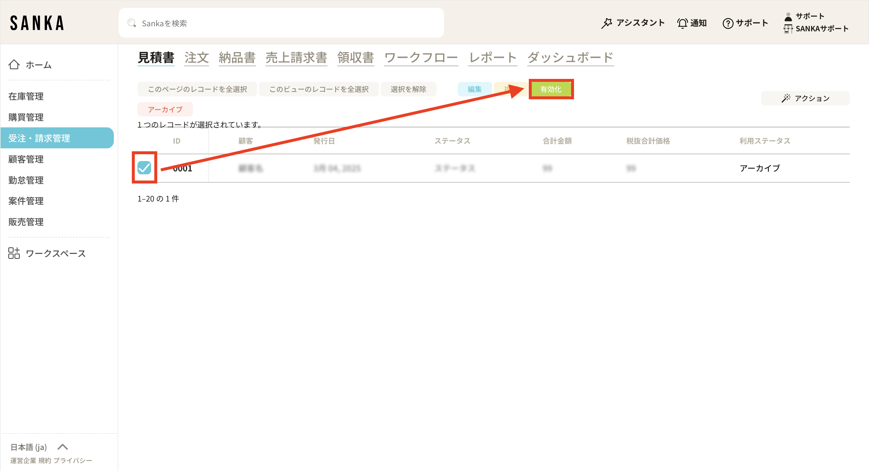Image resolution: width=869 pixels, height=471 pixels.
Task: Click the プライバシー footer link
Action: point(72,460)
